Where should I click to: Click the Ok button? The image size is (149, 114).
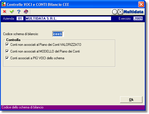point(131,100)
